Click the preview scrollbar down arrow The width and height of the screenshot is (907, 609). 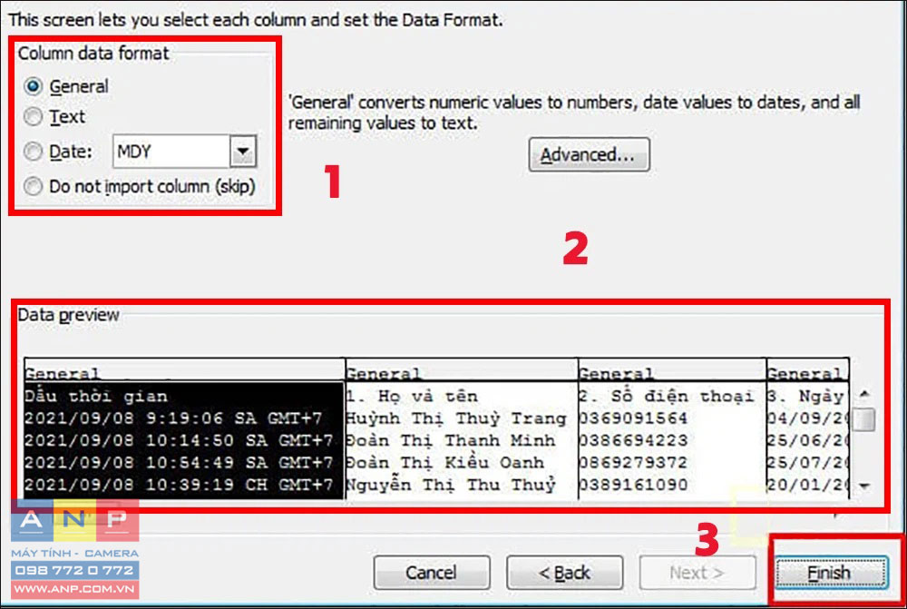(864, 486)
